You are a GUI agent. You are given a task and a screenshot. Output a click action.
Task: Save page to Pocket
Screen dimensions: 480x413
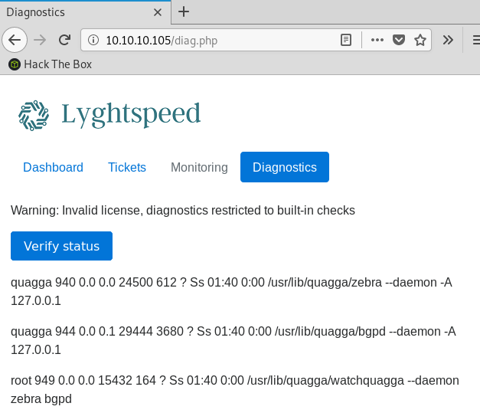399,40
